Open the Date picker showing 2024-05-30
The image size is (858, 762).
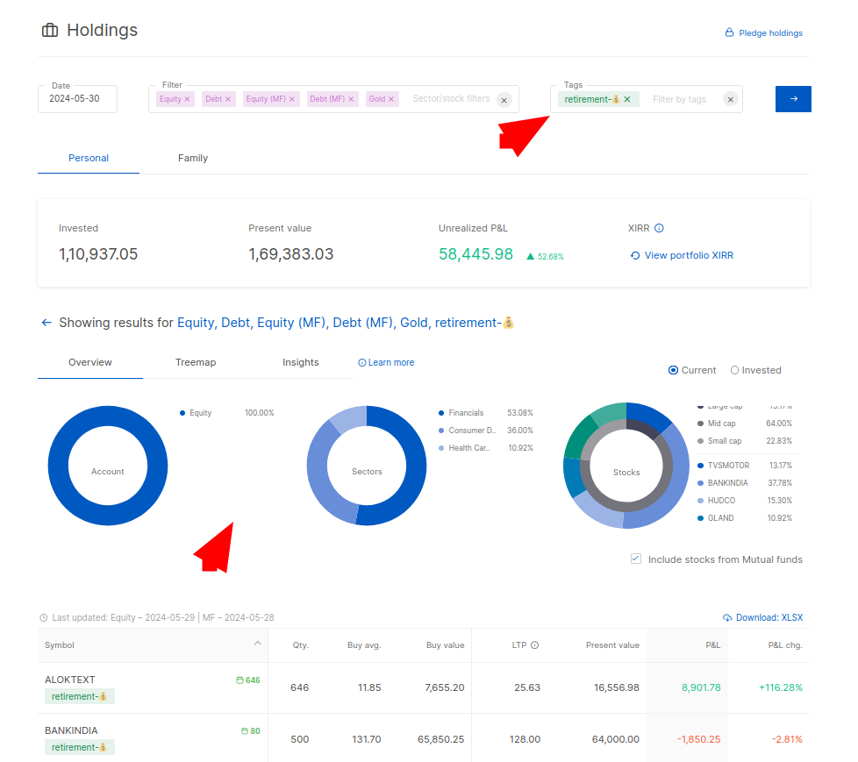click(77, 99)
